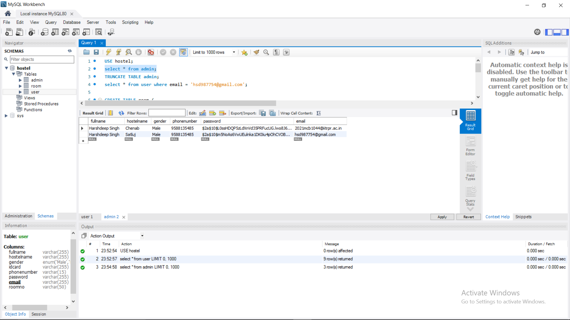The height and width of the screenshot is (320, 570).
Task: Create new SQL tab icon in main toolbar
Action: click(x=9, y=32)
